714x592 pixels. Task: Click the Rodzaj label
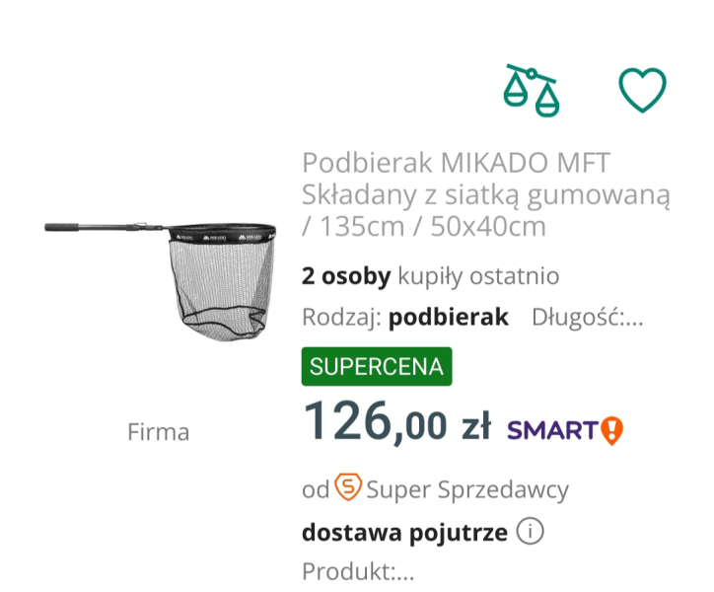(x=341, y=317)
